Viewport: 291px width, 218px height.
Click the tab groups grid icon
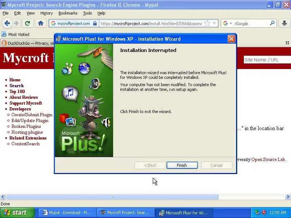(x=287, y=43)
